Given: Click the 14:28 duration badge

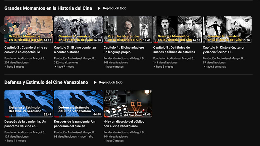Looking at the screenshot, I should tap(47, 40).
